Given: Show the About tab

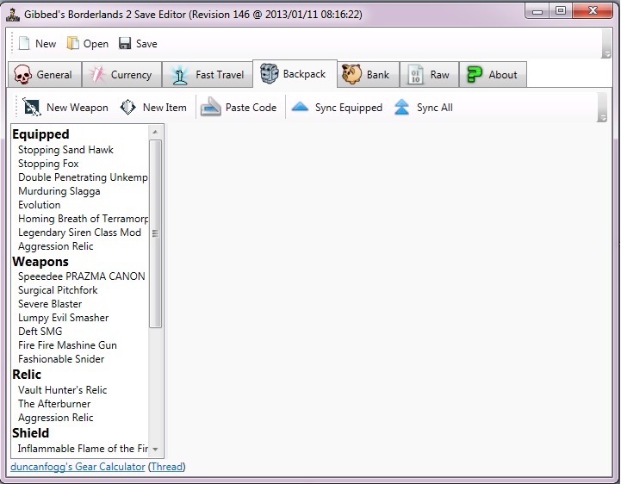Looking at the screenshot, I should click(493, 74).
